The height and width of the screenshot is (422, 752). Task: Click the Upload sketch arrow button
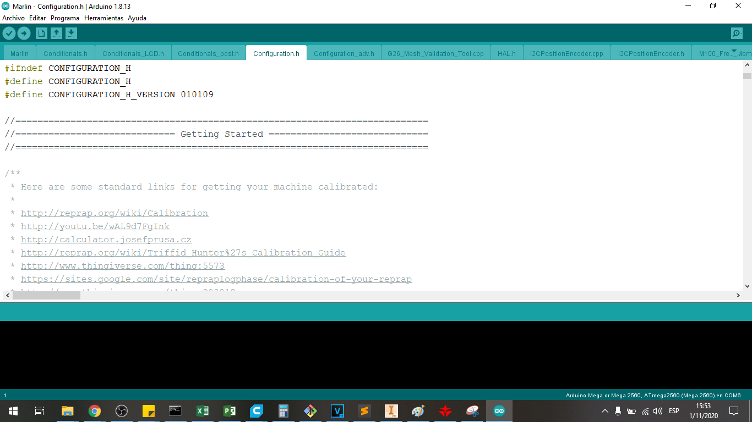click(24, 34)
